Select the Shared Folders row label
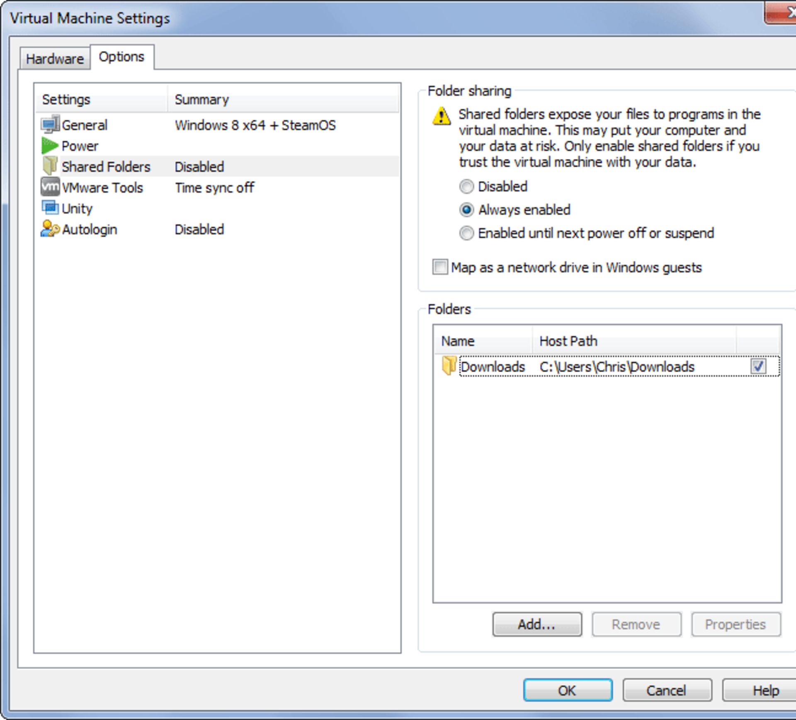This screenshot has width=796, height=720. [x=106, y=167]
